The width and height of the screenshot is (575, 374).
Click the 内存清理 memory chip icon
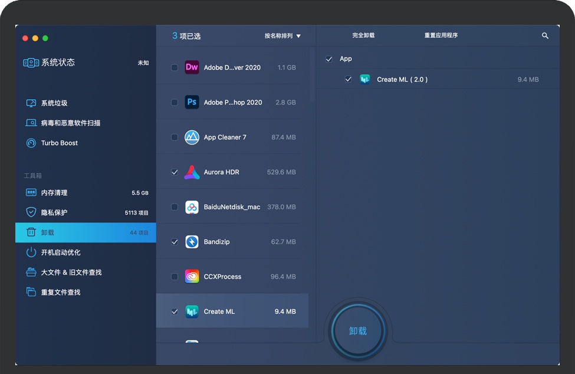(x=31, y=192)
